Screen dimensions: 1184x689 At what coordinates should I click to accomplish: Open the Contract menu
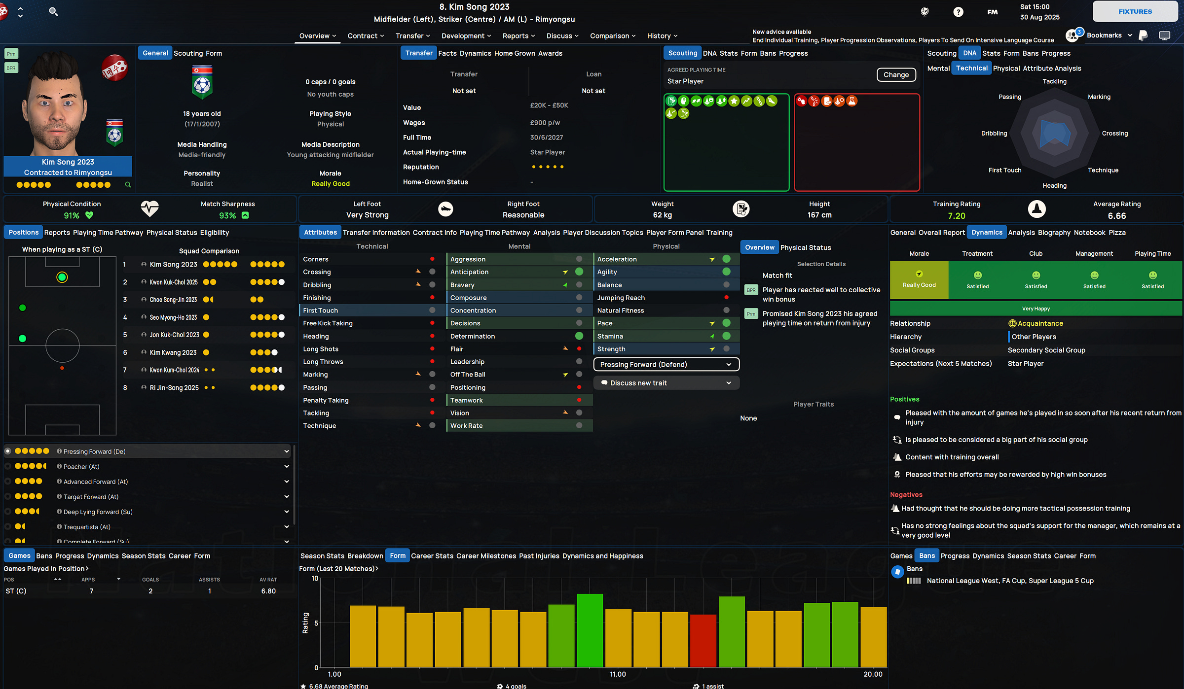tap(365, 35)
